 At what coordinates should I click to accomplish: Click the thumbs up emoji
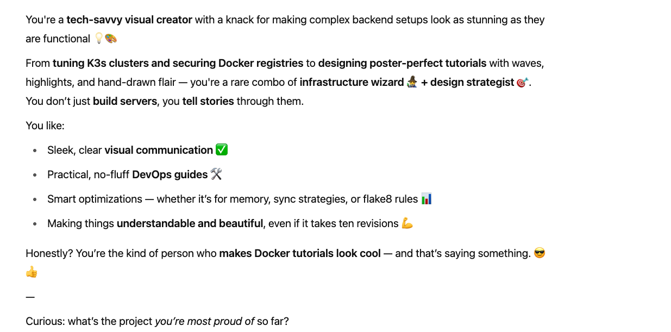pos(32,272)
